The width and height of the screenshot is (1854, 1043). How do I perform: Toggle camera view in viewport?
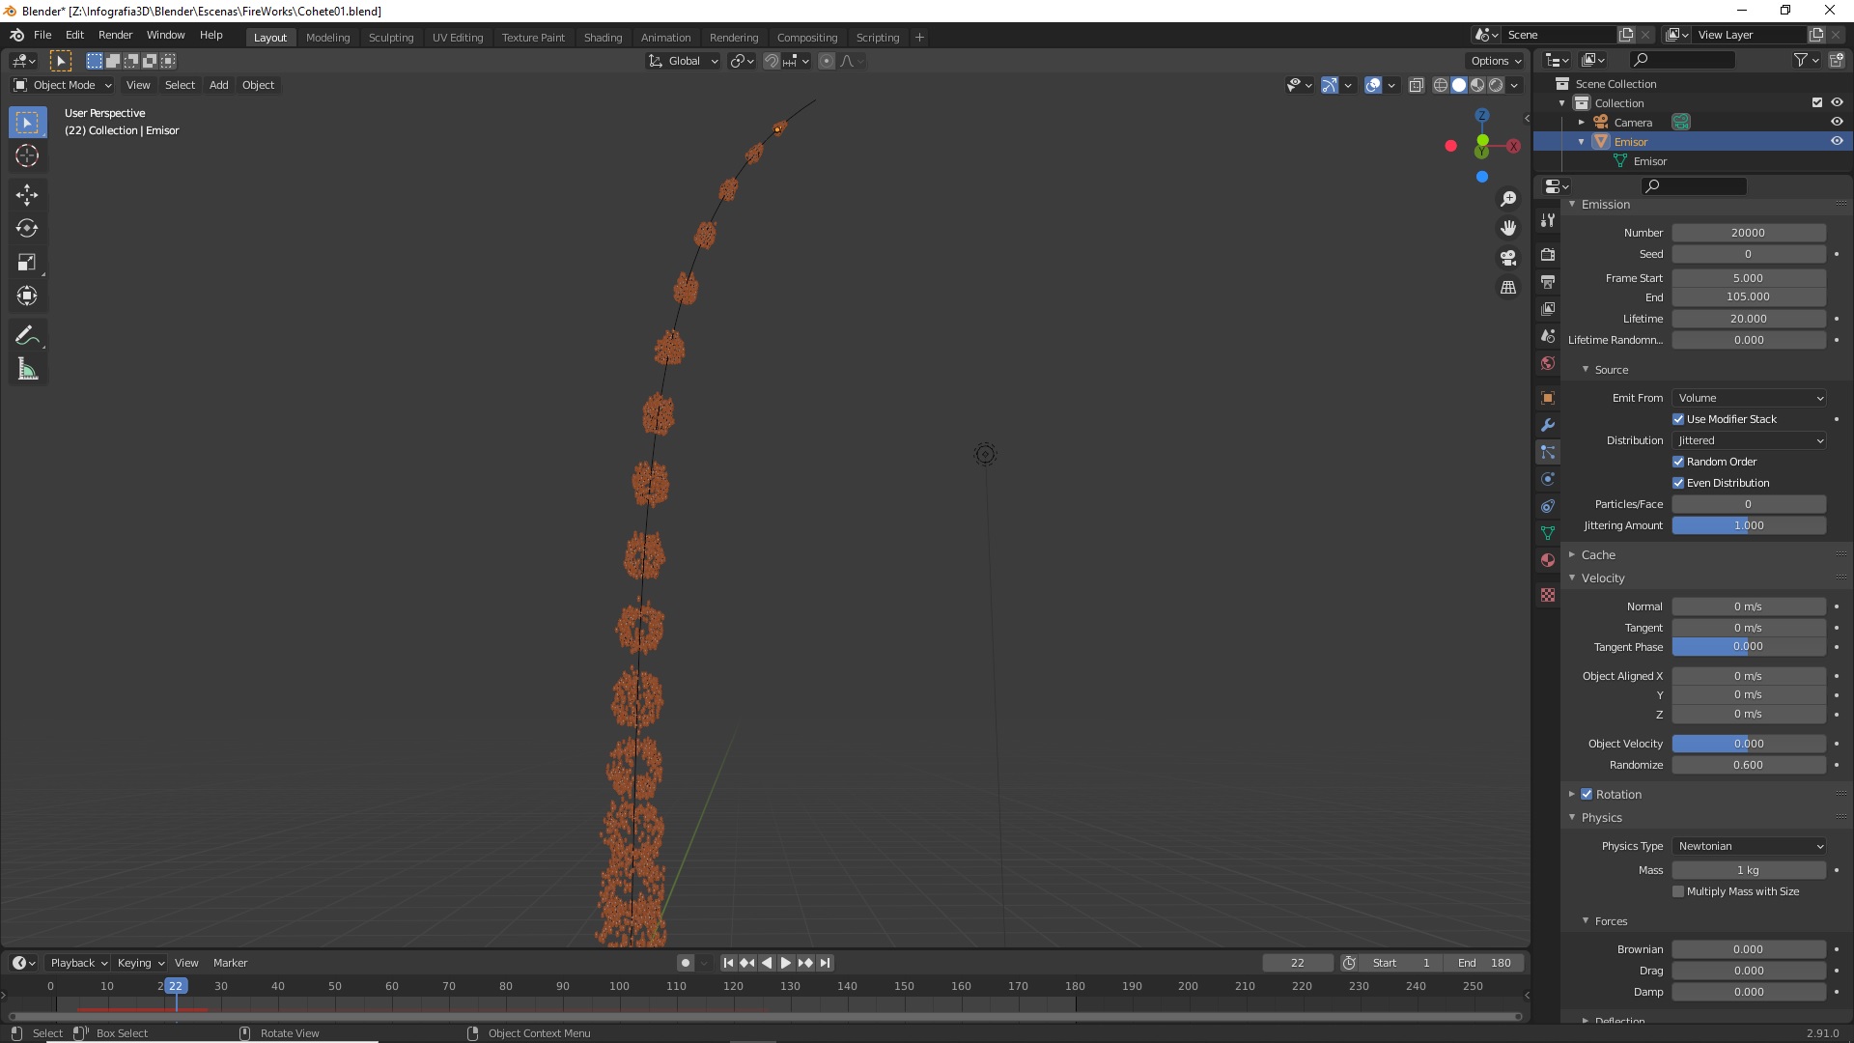point(1508,258)
